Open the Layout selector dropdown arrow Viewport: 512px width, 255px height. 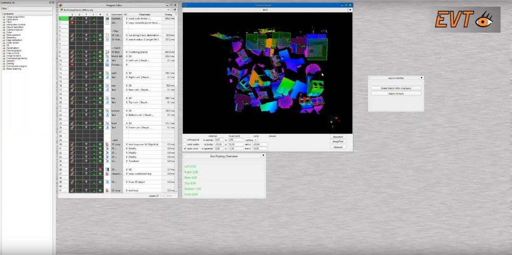(x=421, y=78)
